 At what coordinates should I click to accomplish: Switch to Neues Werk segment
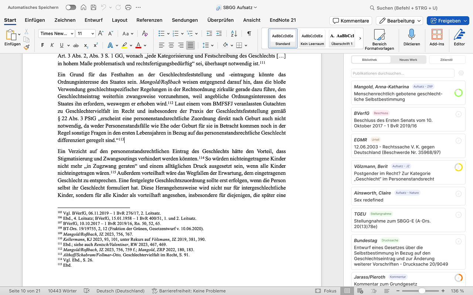(x=408, y=59)
